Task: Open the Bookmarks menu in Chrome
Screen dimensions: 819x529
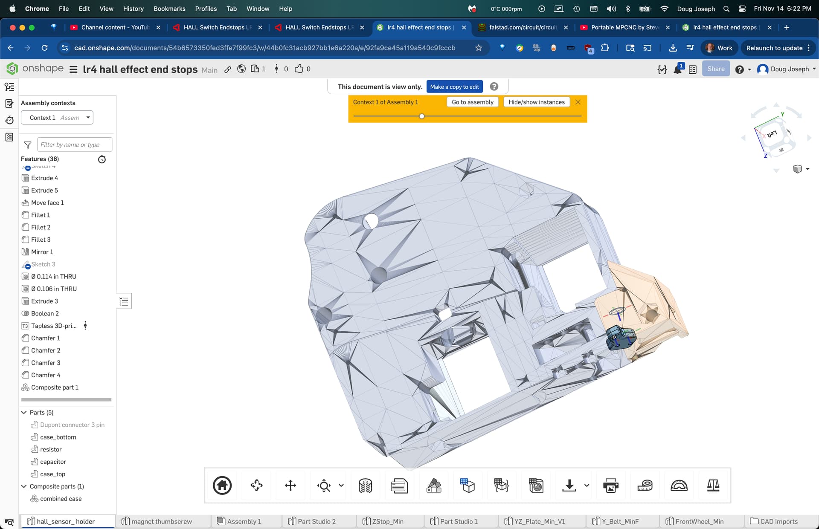Action: (169, 9)
